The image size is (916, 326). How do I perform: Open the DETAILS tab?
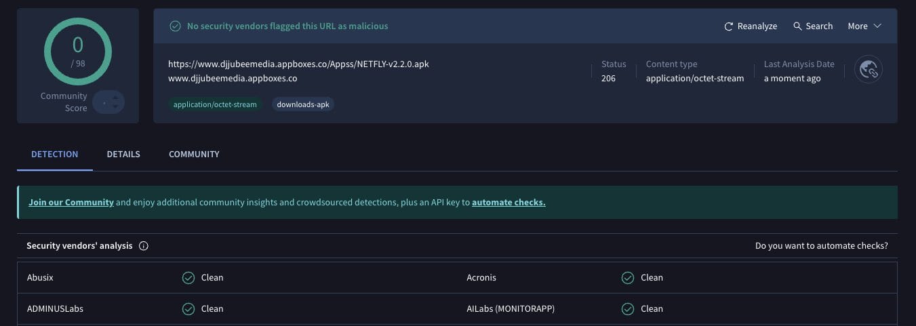[x=123, y=155]
